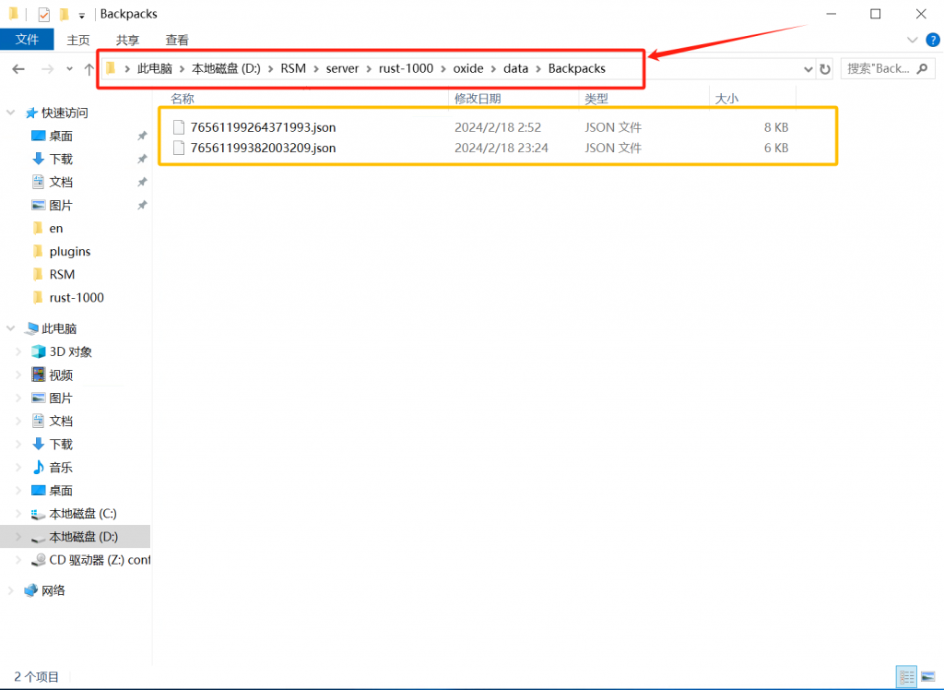Switch to the 查看 ribbon tab
944x690 pixels.
177,40
